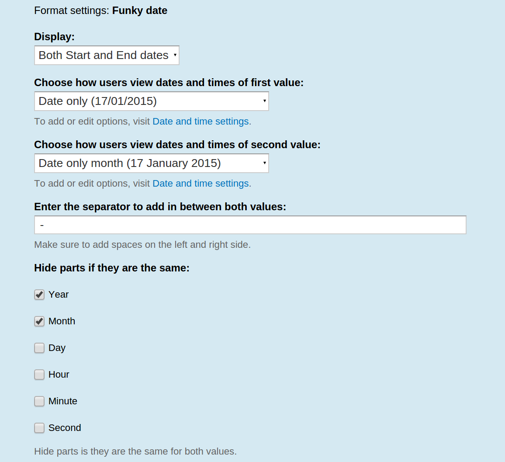Click the 'Funky date' format title
Image resolution: width=505 pixels, height=462 pixels.
pos(140,10)
